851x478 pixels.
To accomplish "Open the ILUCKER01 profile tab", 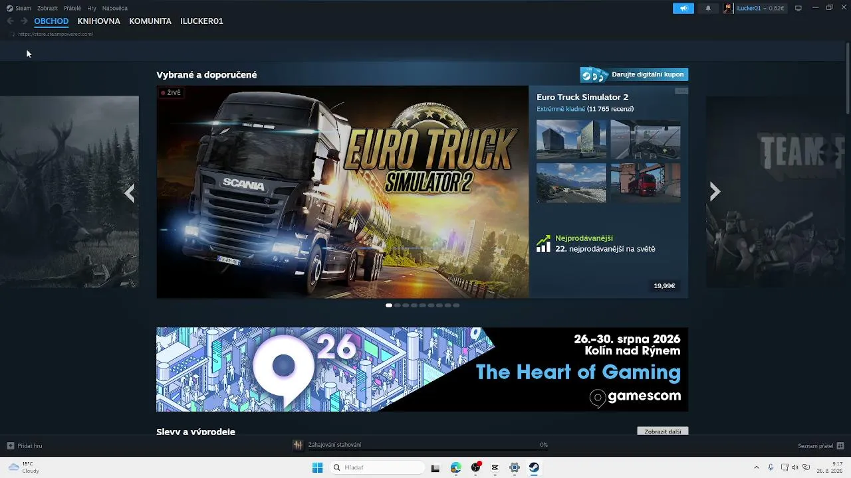I will click(201, 21).
